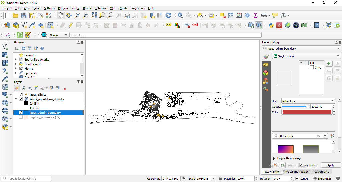The width and height of the screenshot is (342, 182).
Task: Open the Ghana country dropdown
Action: [59, 35]
